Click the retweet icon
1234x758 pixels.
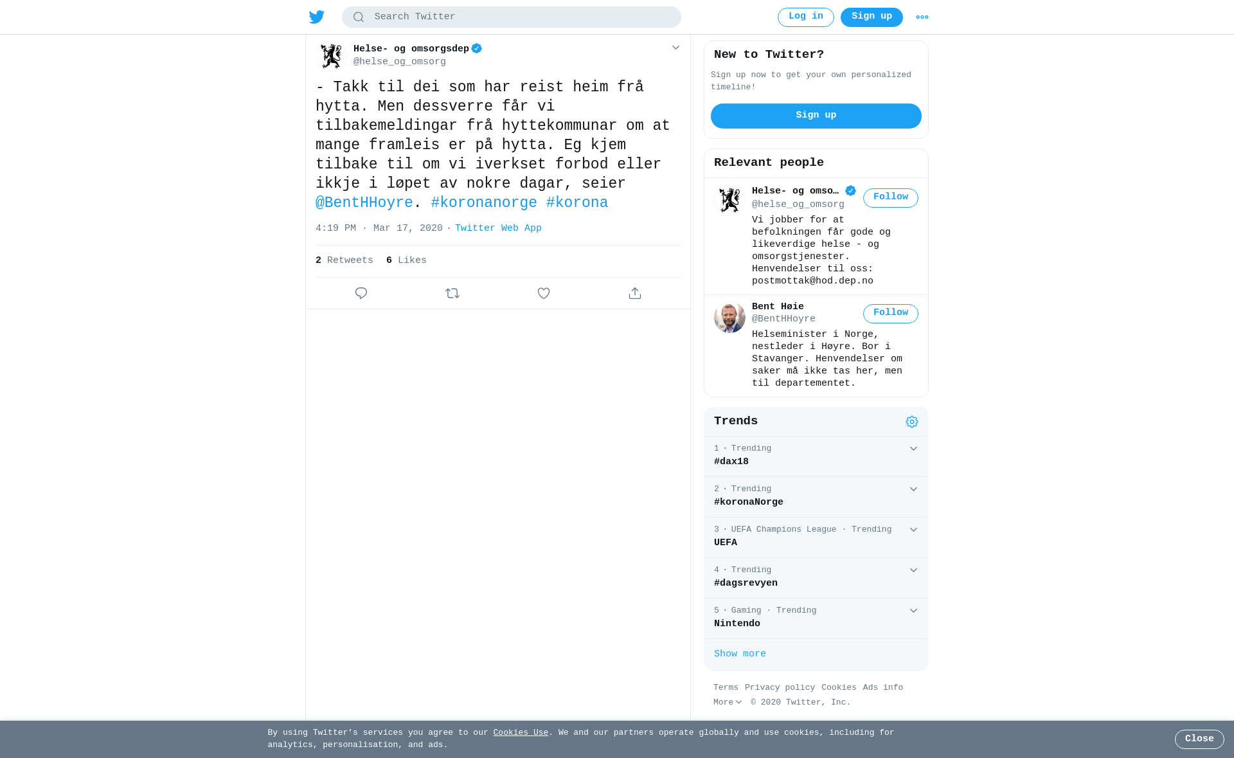[452, 293]
